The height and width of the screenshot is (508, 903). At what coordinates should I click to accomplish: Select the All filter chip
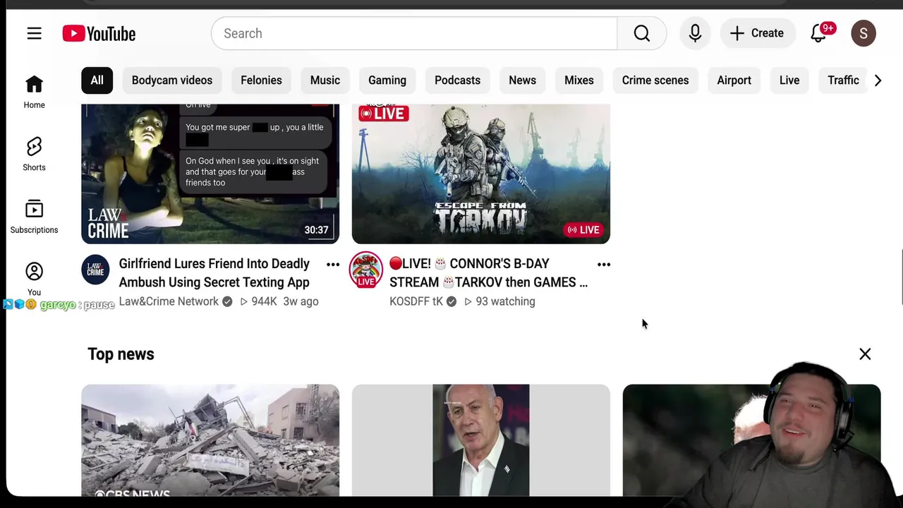point(97,80)
